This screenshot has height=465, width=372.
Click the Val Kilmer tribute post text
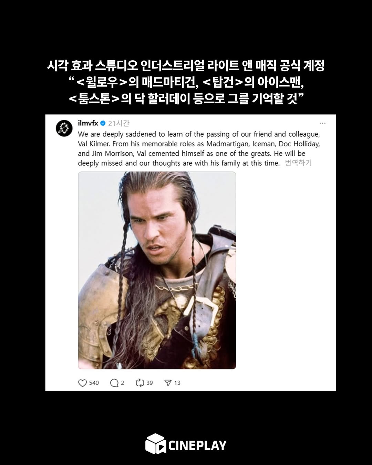pos(199,148)
